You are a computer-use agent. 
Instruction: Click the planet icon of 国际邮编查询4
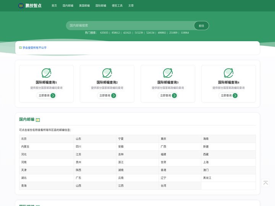pos(228,73)
